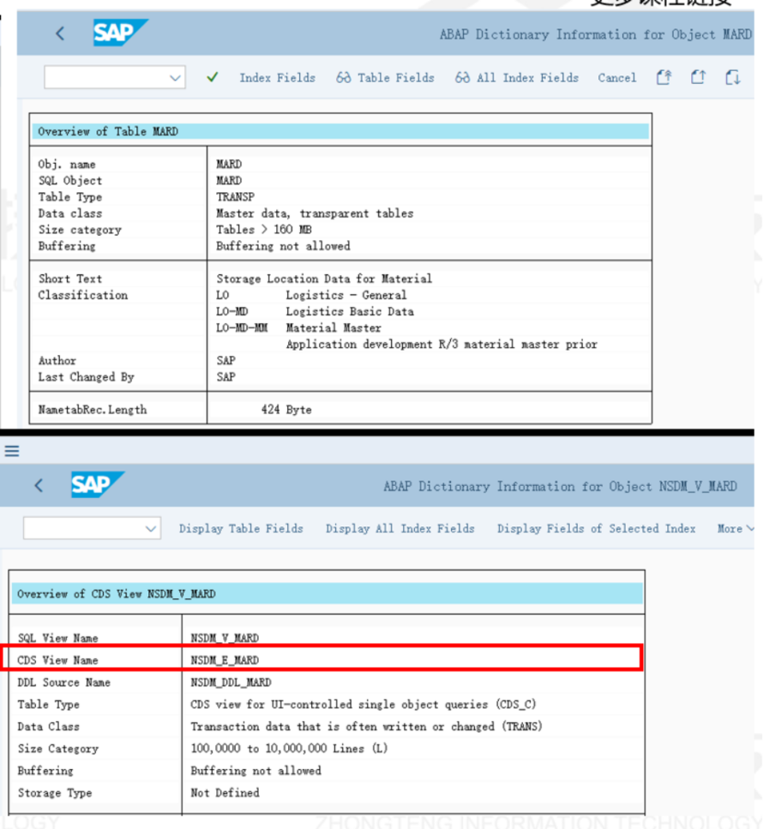Open command field dropdown in MARD window
This screenshot has height=829, width=763.
coord(175,78)
